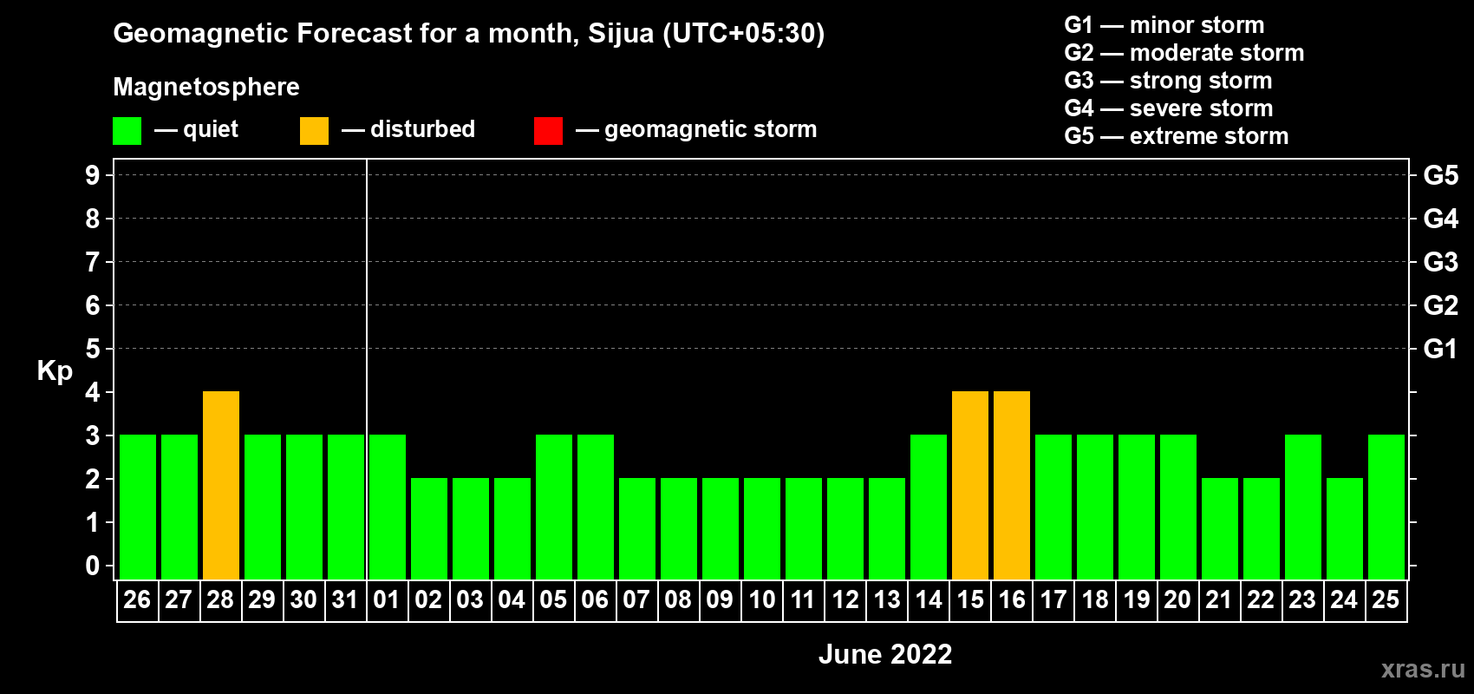
Task: Click the G1 label on right axis
Action: click(x=1441, y=349)
